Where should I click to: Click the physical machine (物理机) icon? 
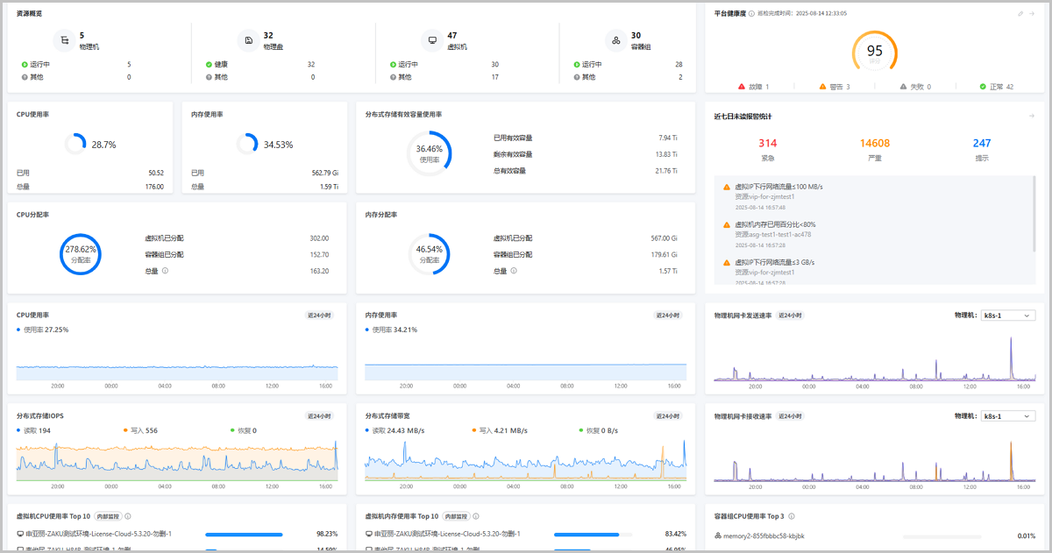[64, 40]
